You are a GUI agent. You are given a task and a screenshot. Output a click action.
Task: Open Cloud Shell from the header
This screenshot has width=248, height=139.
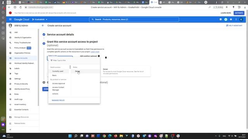pyautogui.click(x=220, y=19)
